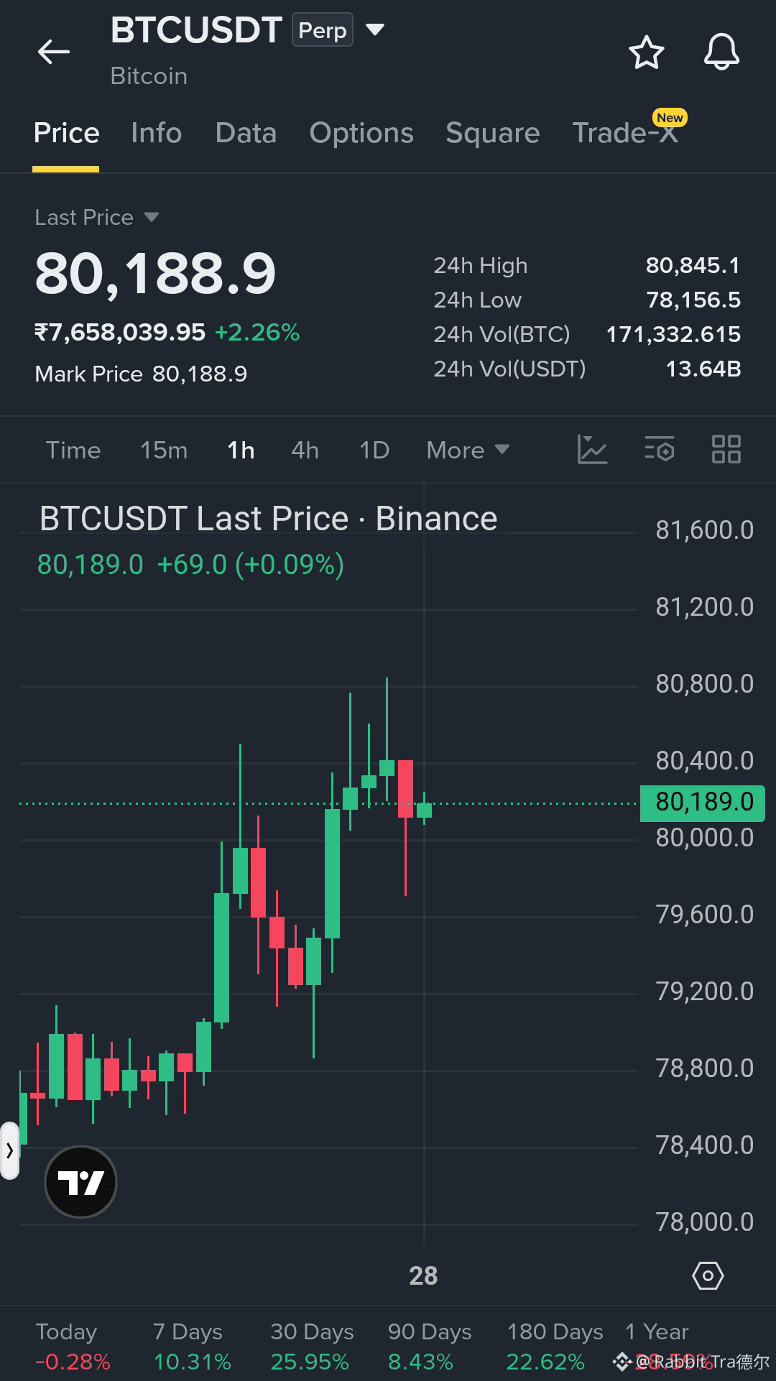This screenshot has width=776, height=1381.
Task: Tap the 30 Days 25.95% performance entry
Action: pos(312,1347)
